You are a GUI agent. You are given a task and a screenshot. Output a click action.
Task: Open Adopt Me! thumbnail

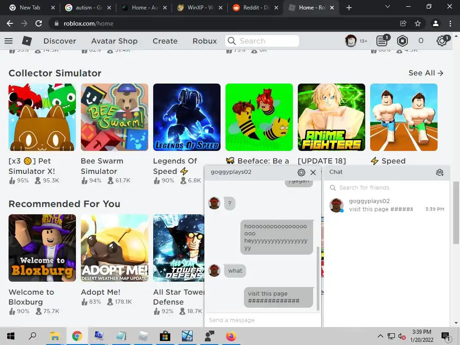click(115, 248)
